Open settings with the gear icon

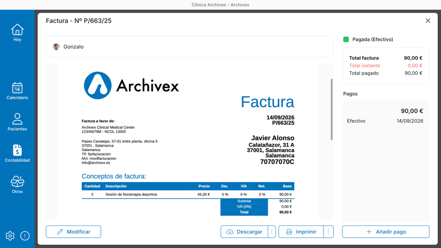click(10, 236)
